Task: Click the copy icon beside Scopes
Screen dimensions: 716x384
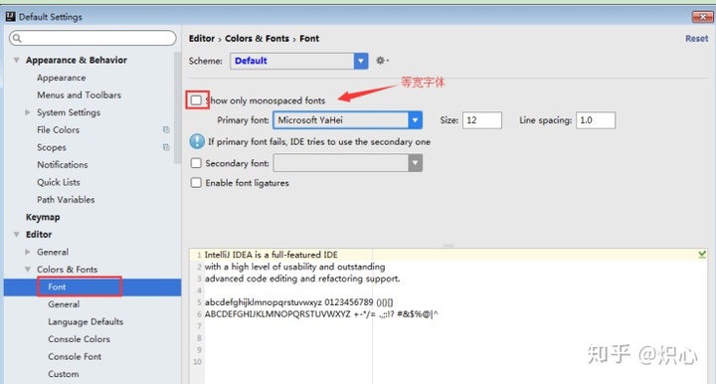Action: 166,147
